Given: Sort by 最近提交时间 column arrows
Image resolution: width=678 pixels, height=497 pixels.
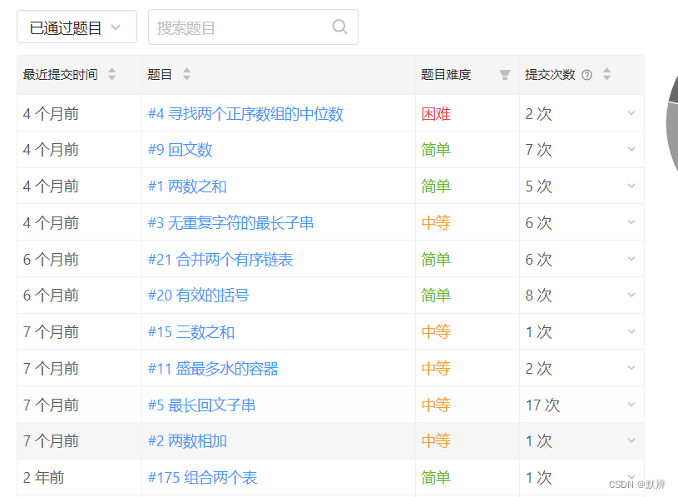Looking at the screenshot, I should [x=112, y=74].
